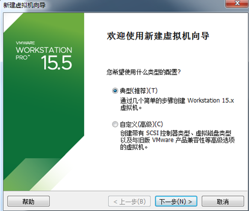Open help via the 帮助 button

(29, 201)
